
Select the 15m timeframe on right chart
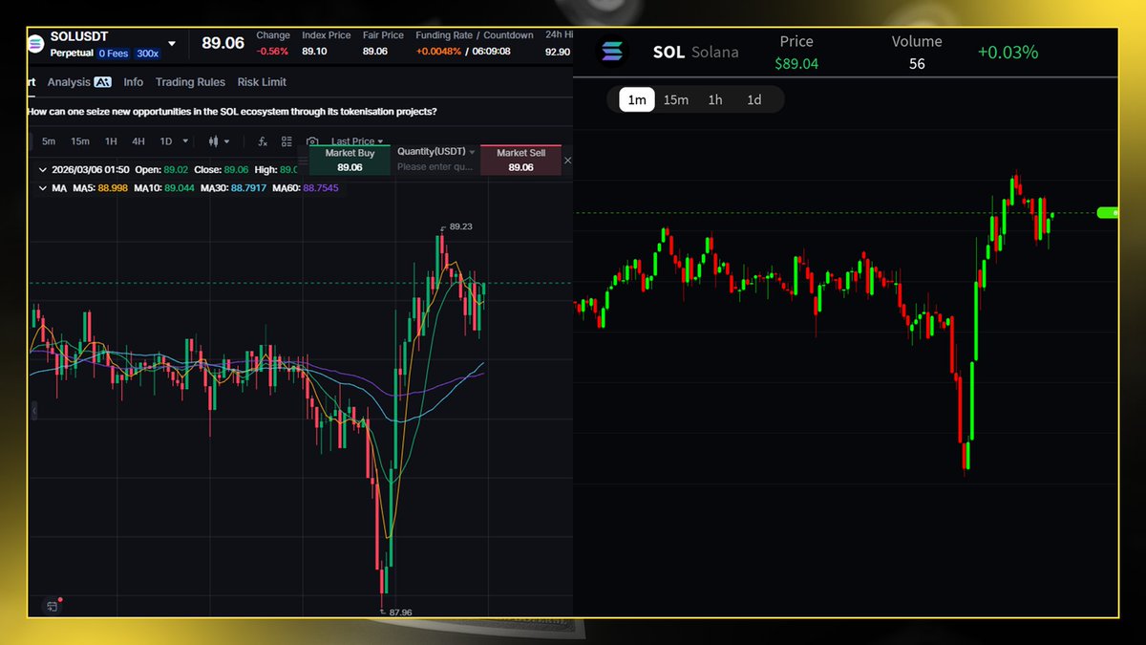[x=676, y=99]
